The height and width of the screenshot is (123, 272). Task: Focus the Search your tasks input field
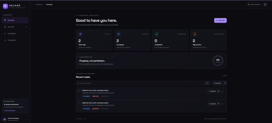click(x=143, y=83)
